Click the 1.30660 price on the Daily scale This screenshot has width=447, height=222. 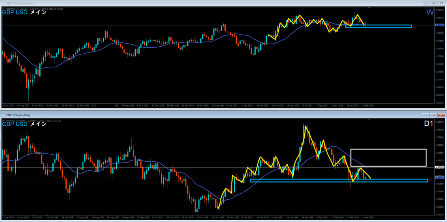point(439,207)
